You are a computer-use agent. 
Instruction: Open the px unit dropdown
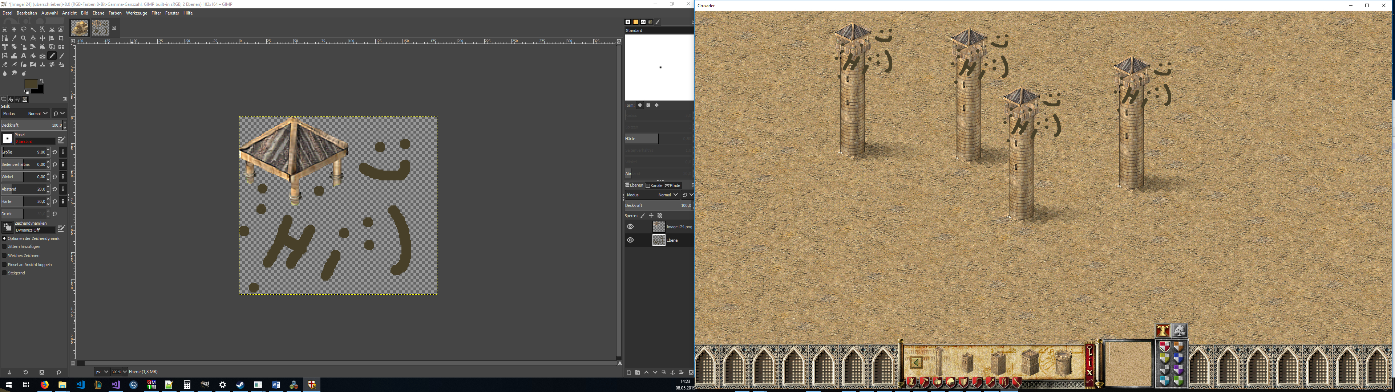coord(102,372)
